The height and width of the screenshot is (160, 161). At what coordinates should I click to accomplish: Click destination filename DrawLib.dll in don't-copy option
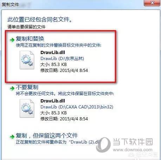[53, 101]
